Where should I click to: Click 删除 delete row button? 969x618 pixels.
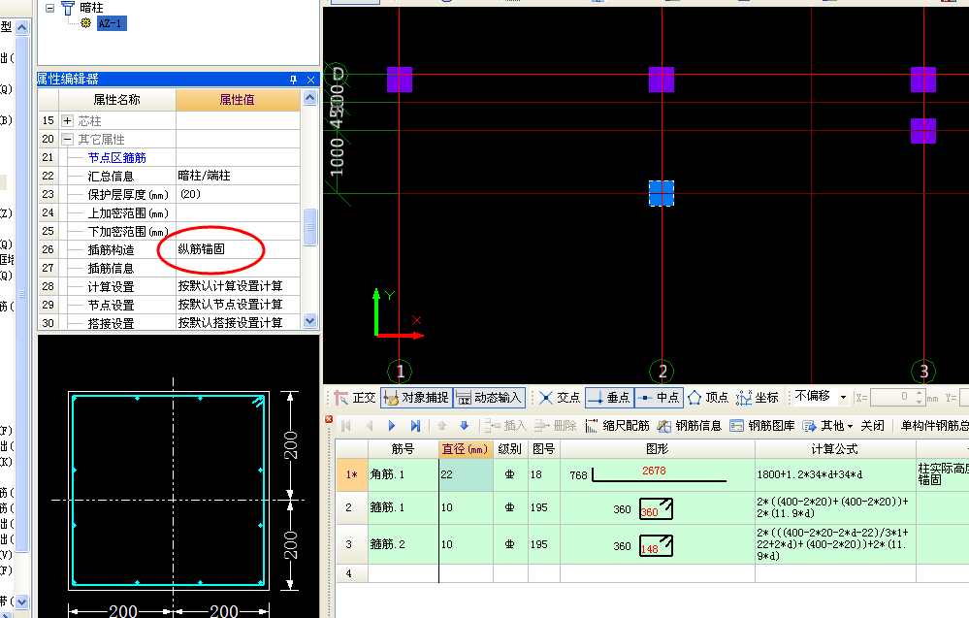[x=555, y=426]
